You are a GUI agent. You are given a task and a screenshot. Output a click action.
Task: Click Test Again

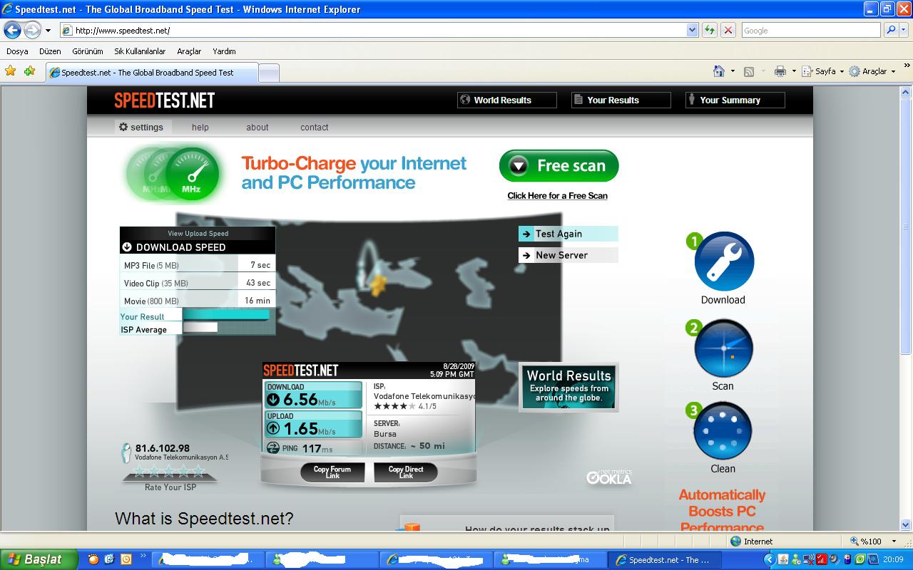pyautogui.click(x=568, y=234)
